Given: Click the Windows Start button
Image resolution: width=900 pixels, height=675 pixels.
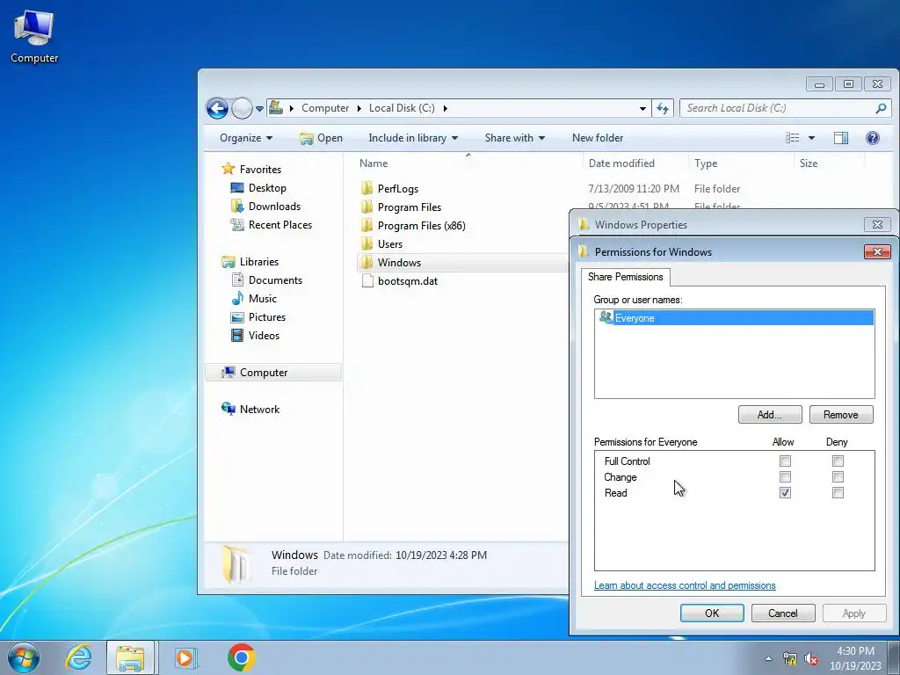Looking at the screenshot, I should tap(24, 657).
